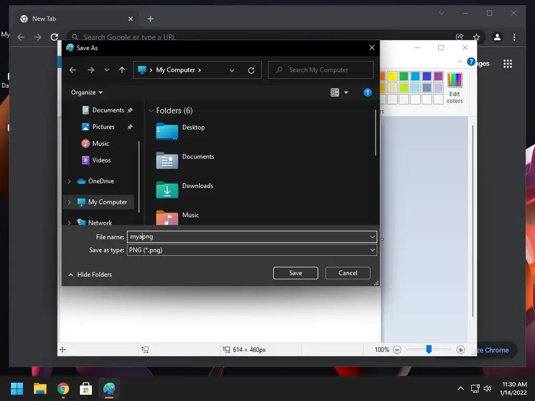This screenshot has width=535, height=401.
Task: Open recent locations dropdown arrow
Action: (107, 70)
